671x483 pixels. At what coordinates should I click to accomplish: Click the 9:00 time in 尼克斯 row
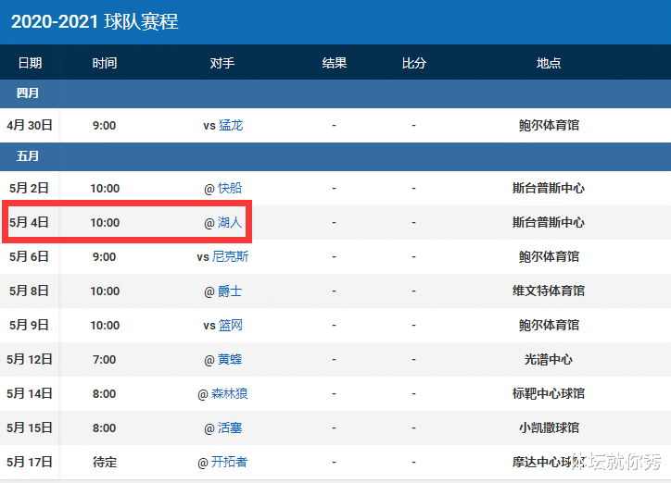(x=105, y=256)
